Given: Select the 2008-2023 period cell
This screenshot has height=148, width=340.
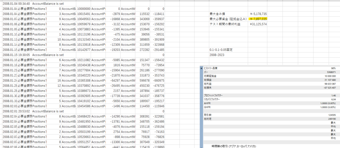Looking at the screenshot, I should pyautogui.click(x=216, y=54).
